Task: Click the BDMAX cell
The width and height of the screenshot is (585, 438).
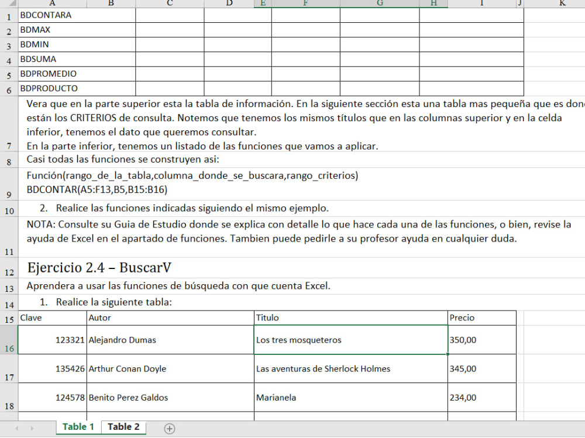Action: click(x=77, y=30)
